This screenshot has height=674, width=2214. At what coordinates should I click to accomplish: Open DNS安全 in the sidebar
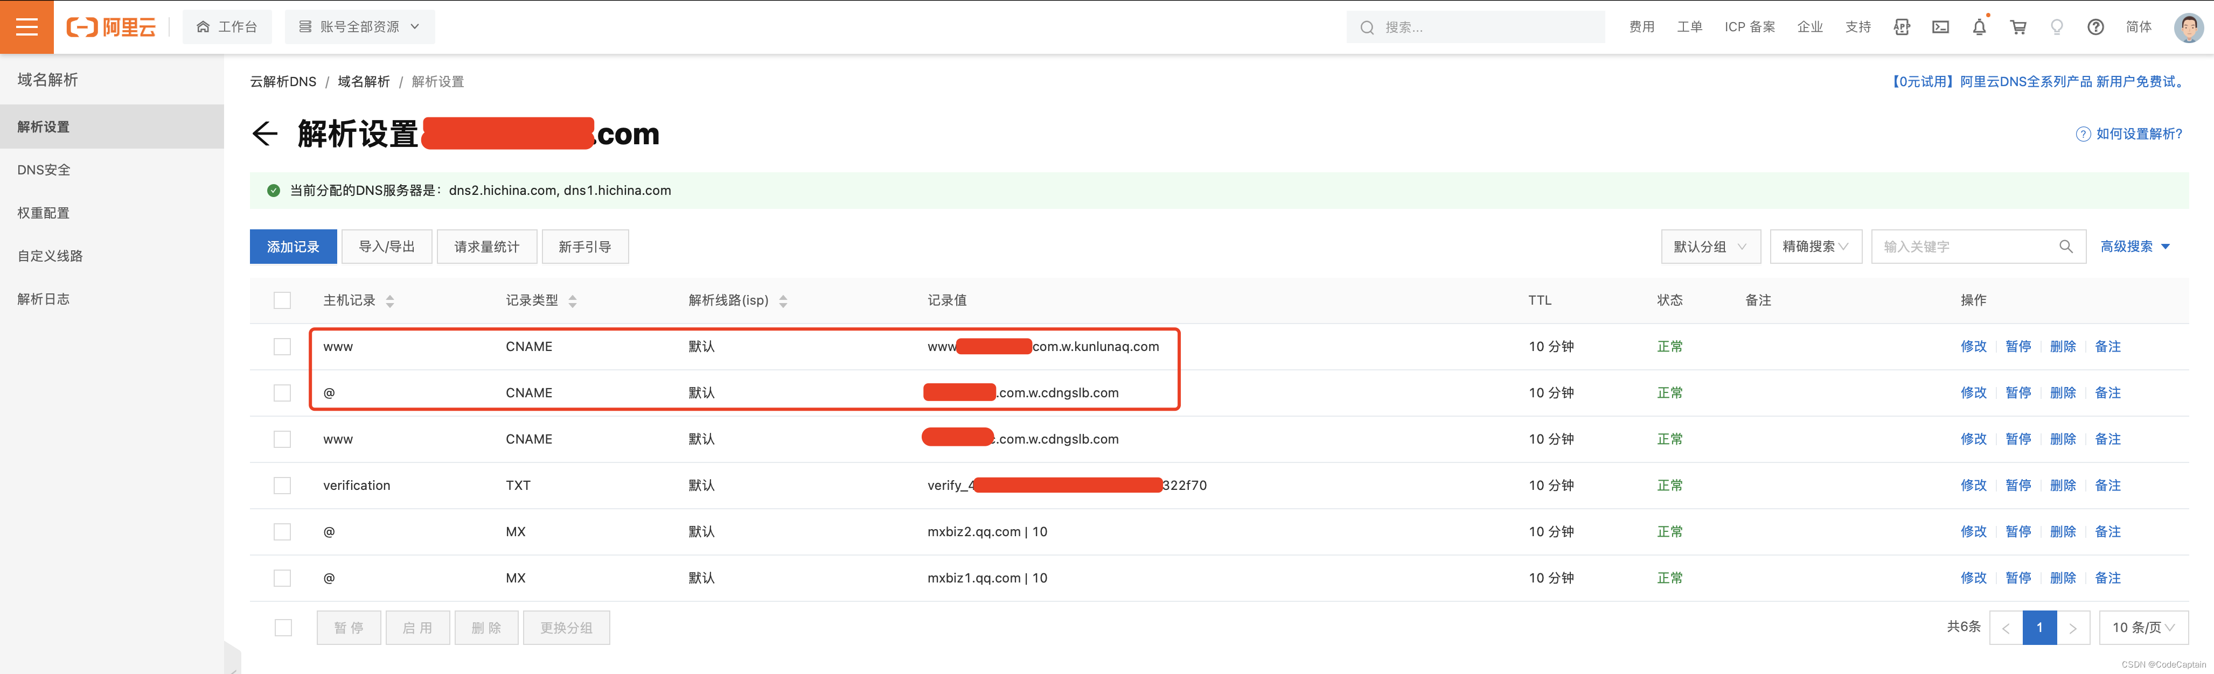tap(112, 170)
